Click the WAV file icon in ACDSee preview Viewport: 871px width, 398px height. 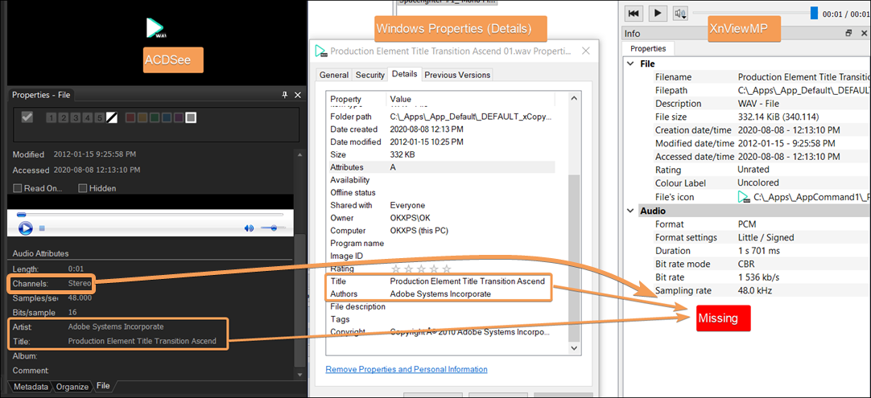[x=155, y=28]
